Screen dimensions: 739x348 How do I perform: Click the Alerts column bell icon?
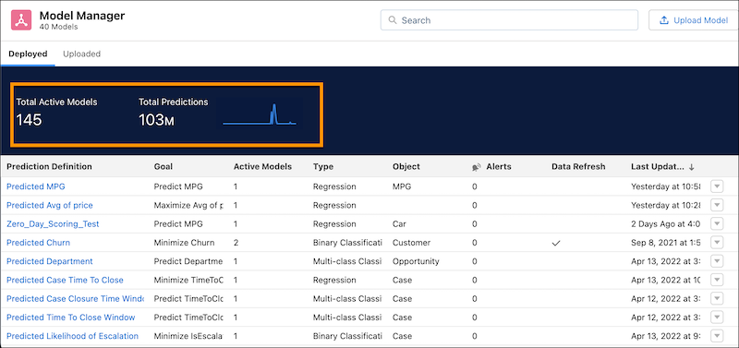pos(477,167)
